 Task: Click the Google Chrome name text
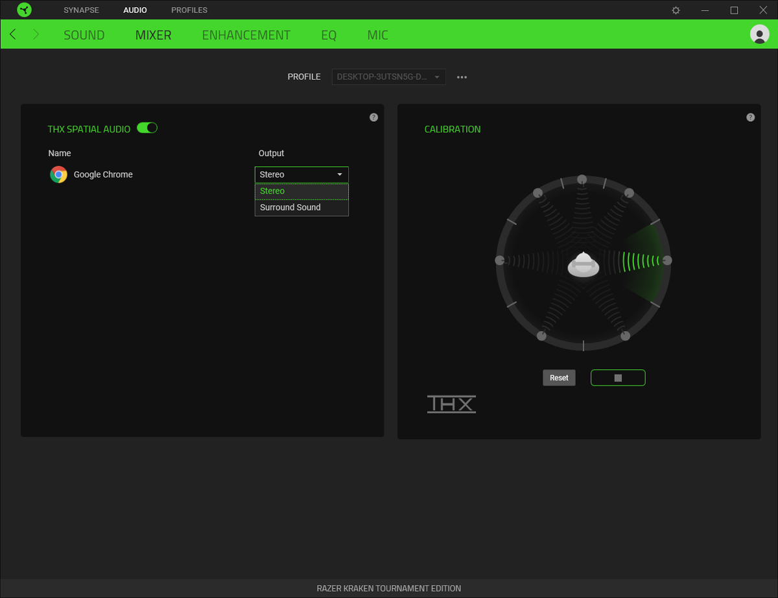click(x=103, y=174)
